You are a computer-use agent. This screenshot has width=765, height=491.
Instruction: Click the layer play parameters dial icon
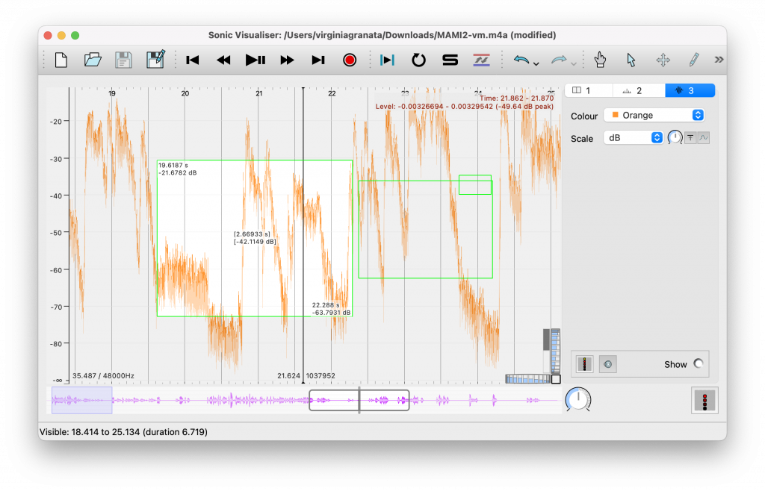[607, 364]
